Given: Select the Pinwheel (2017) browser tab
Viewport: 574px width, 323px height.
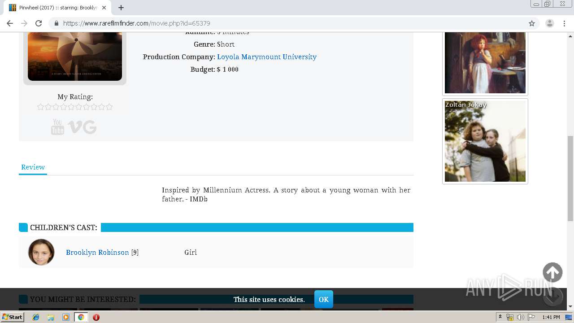Looking at the screenshot, I should point(57,8).
